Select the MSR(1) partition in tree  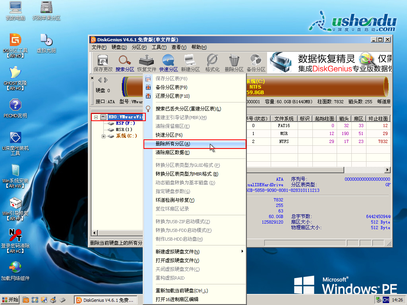124,129
